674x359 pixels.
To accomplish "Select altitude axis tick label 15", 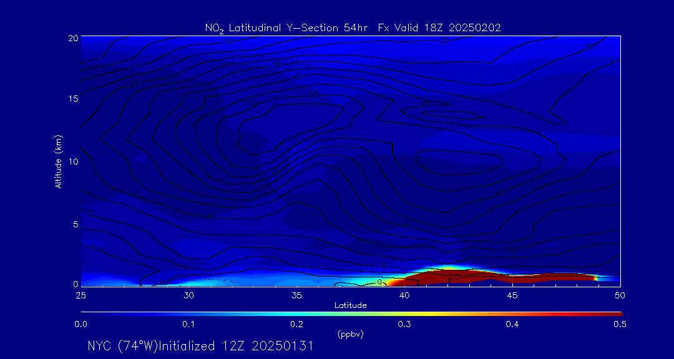I will [73, 98].
